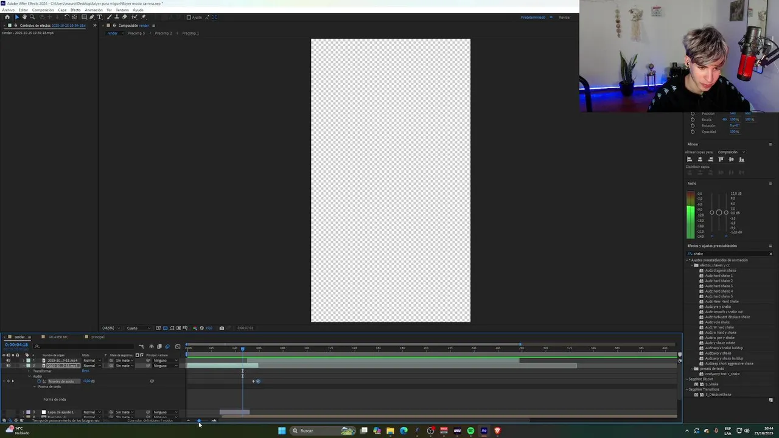Viewport: 779px width, 438px height.
Task: Collapse the Forma de onda group
Action: pos(34,386)
